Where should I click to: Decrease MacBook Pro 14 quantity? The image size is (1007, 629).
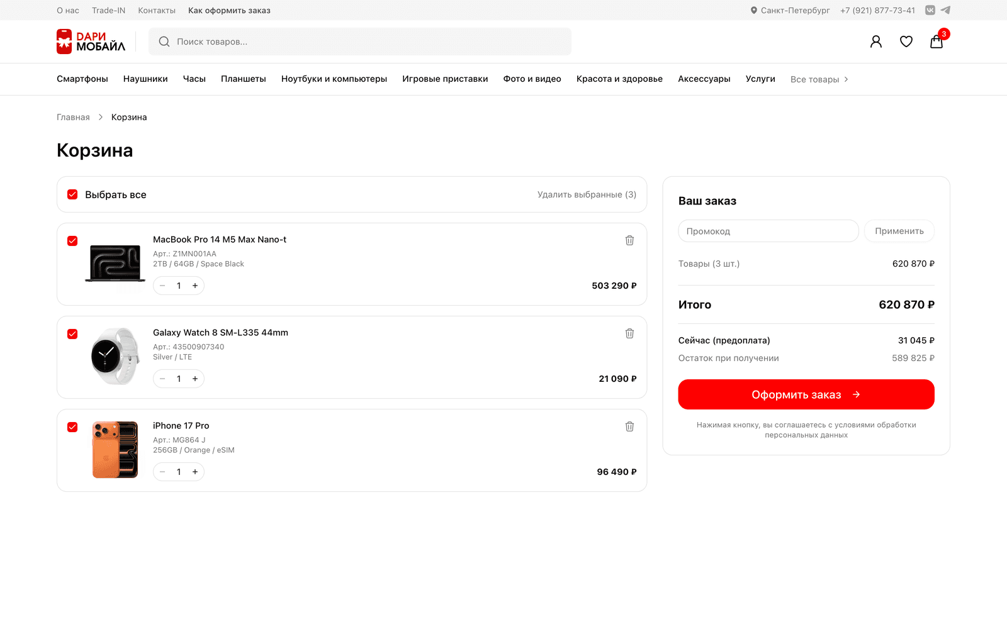(162, 286)
